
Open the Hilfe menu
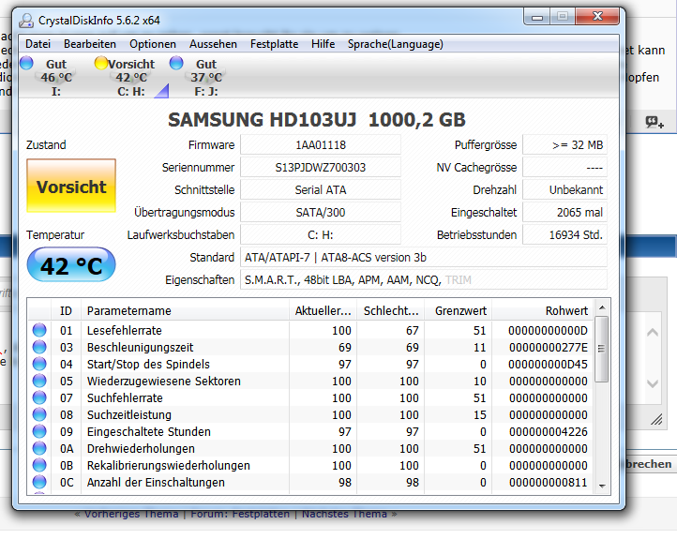tap(323, 44)
